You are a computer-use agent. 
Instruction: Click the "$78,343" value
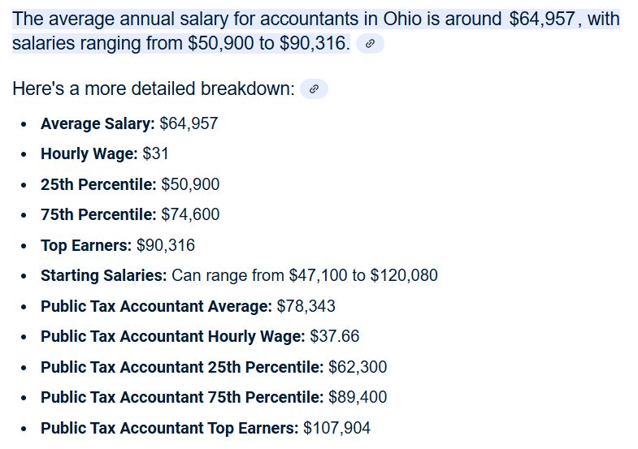point(306,306)
